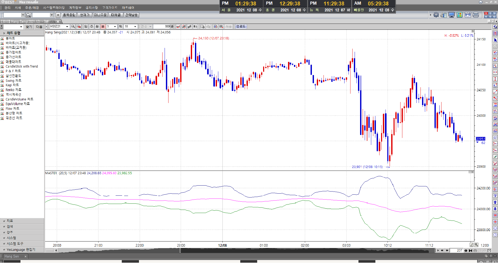Open the 시세 menu
The height and width of the screenshot is (264, 498).
[x=18, y=8]
